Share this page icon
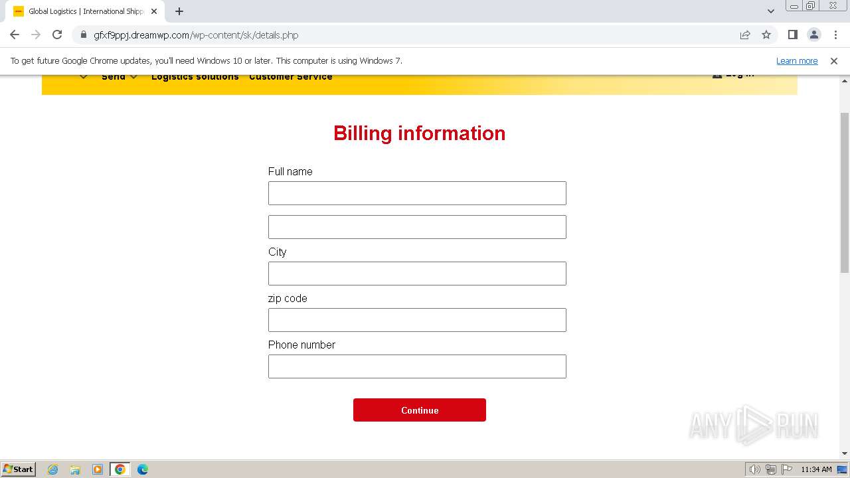The width and height of the screenshot is (850, 478). [x=745, y=35]
